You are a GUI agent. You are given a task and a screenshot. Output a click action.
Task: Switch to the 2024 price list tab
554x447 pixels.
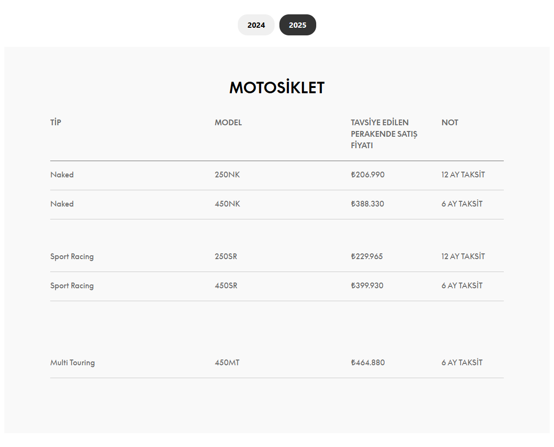pos(256,25)
